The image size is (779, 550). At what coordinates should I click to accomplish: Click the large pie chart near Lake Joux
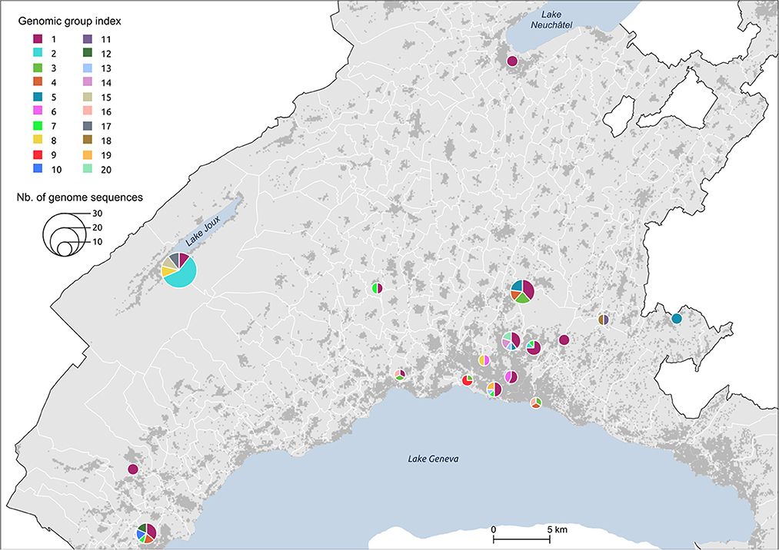[179, 270]
